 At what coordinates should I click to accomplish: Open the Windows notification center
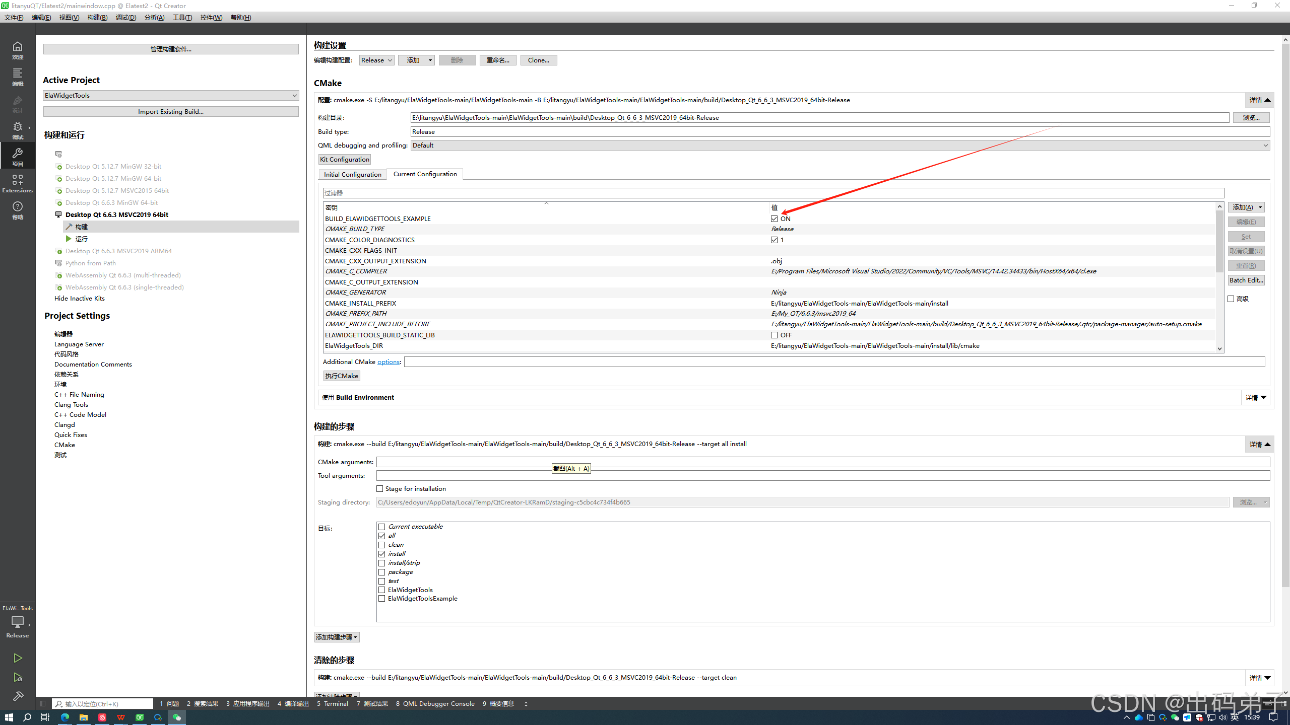tap(1273, 717)
